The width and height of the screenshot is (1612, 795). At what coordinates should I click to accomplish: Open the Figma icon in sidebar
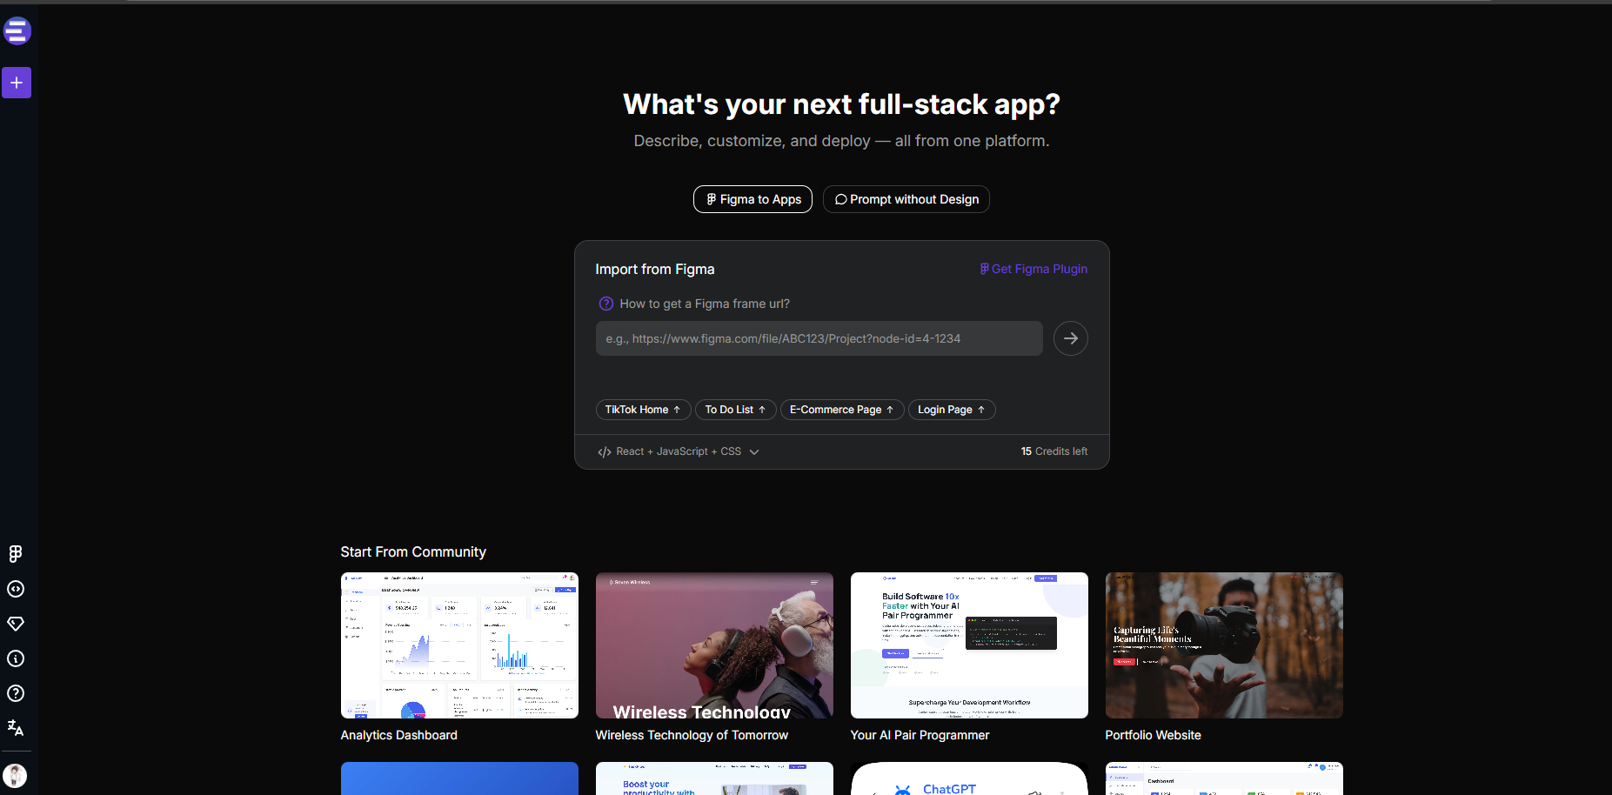coord(16,554)
